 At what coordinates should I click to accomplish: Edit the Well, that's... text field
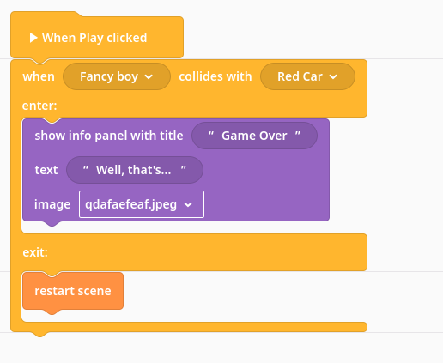[x=135, y=170]
